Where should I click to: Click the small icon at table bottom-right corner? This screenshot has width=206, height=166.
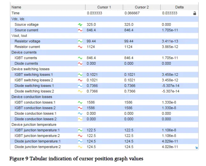pyautogui.click(x=196, y=148)
